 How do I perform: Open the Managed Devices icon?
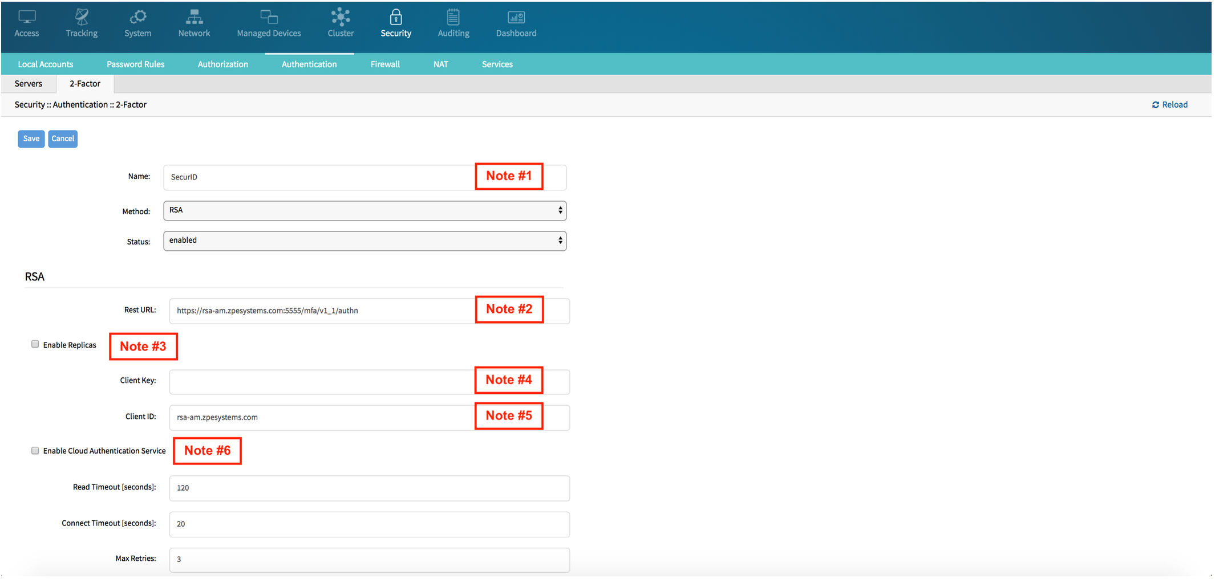coord(269,17)
